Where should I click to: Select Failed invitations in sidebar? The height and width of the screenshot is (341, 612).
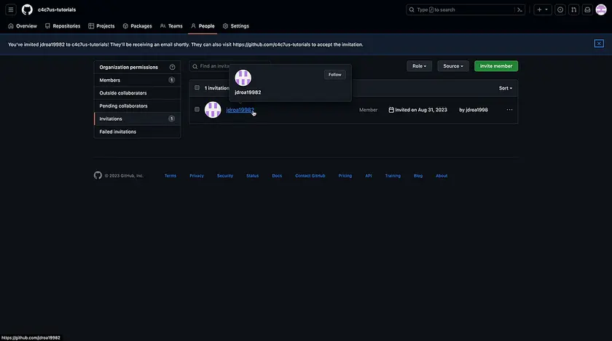point(137,132)
